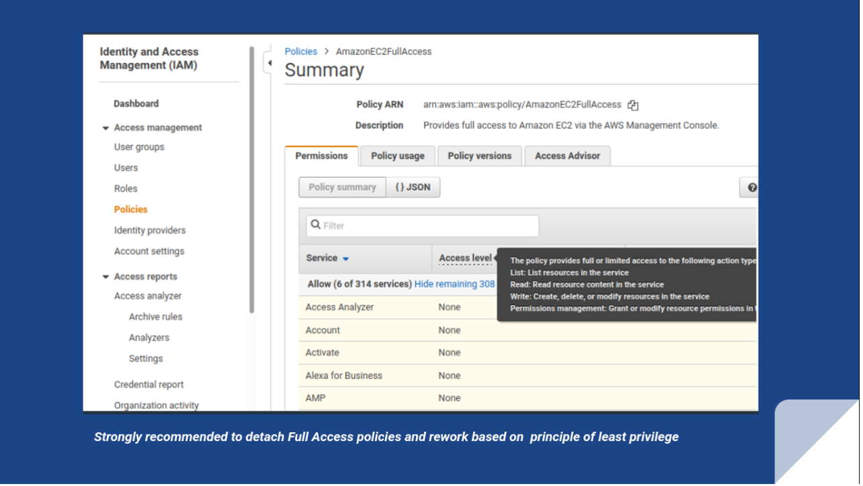Open User groups in the sidebar
This screenshot has width=863, height=486.
pyautogui.click(x=139, y=147)
